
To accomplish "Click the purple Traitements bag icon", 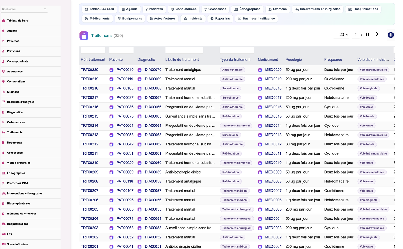I will (84, 36).
